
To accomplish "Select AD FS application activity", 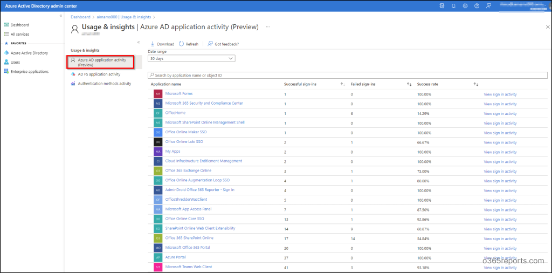I will click(x=99, y=74).
